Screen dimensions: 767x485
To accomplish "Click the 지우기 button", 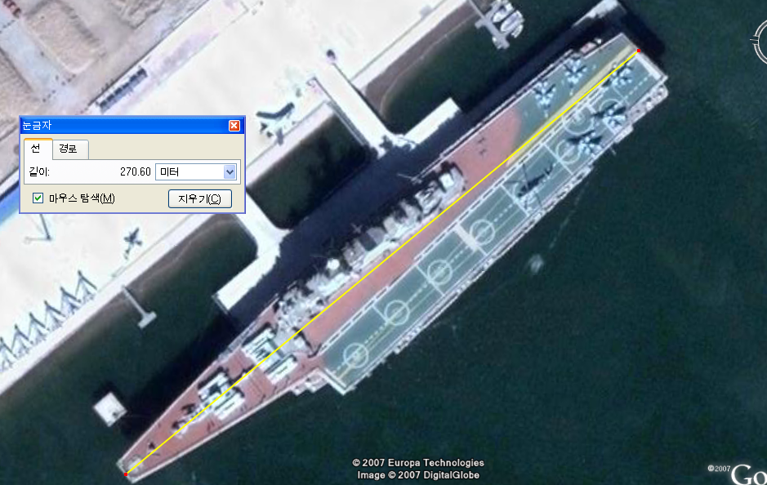I will click(x=199, y=198).
